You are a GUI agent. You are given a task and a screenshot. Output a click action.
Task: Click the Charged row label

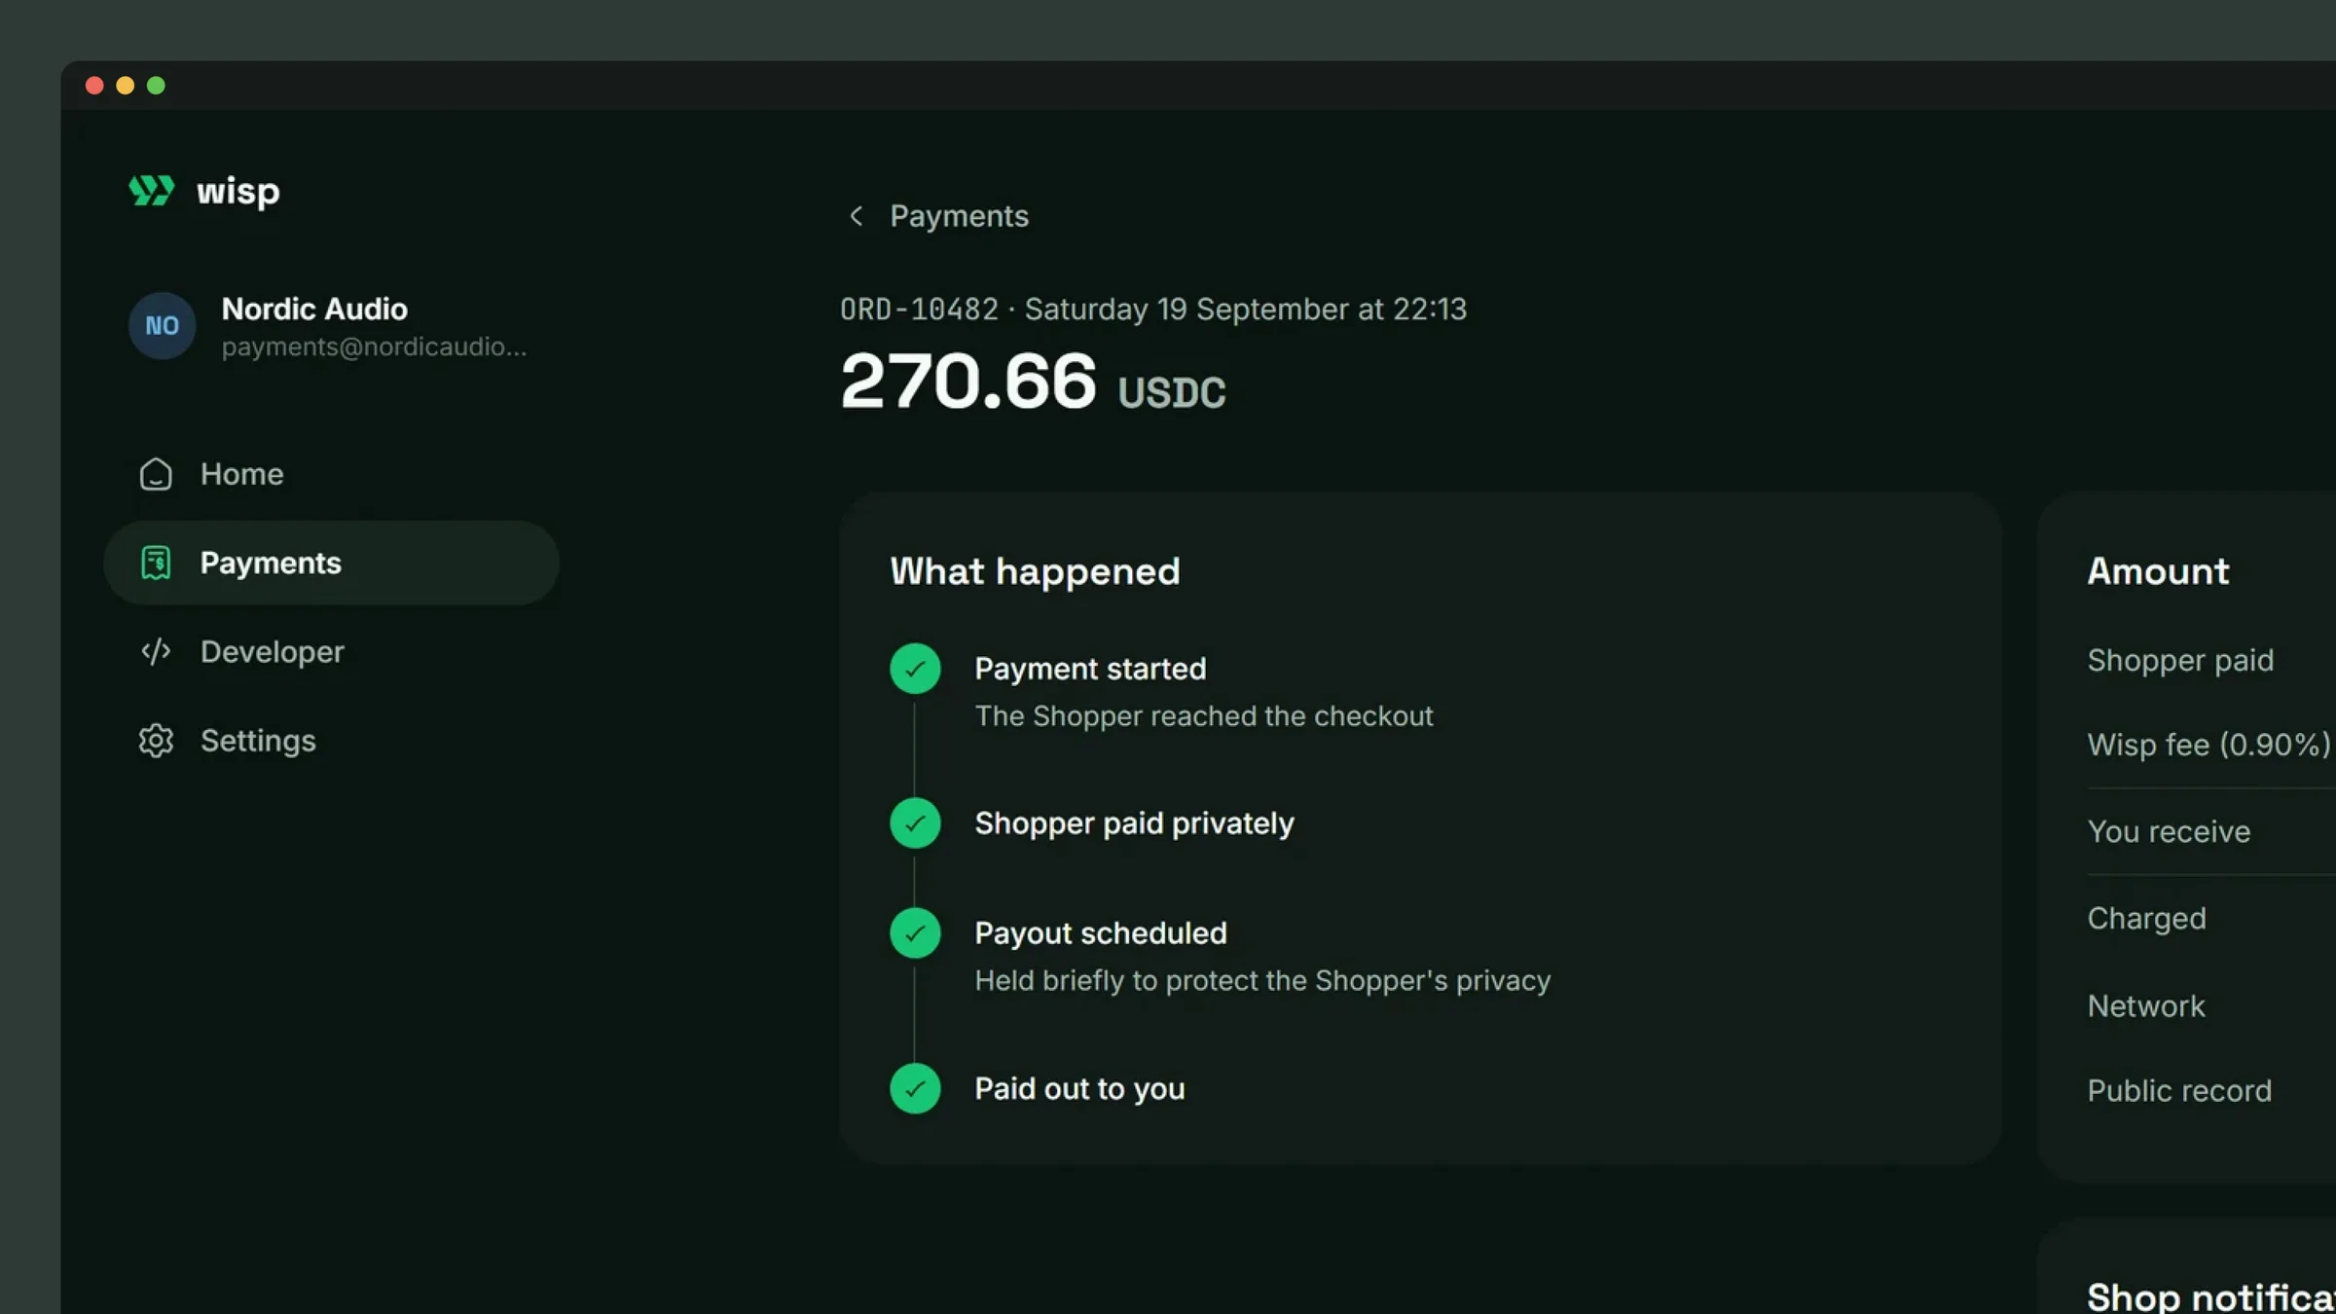coord(2146,919)
